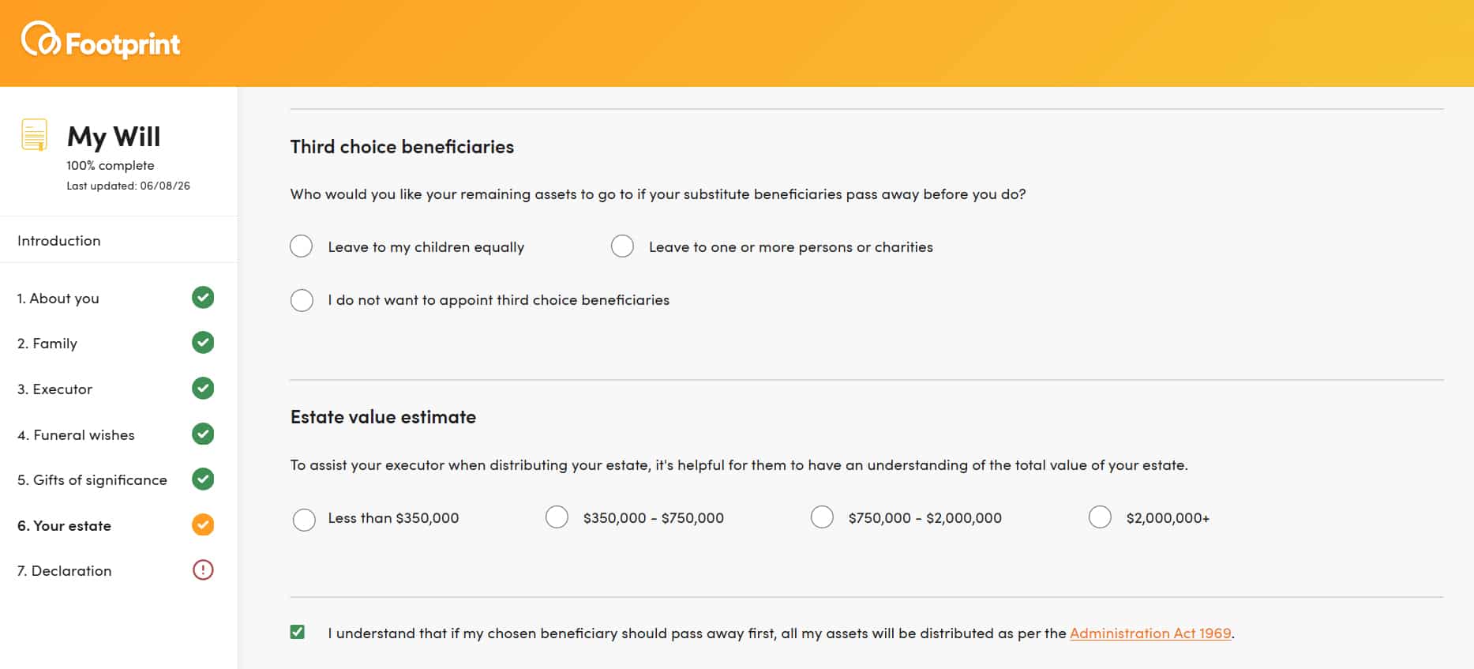
Task: Click the My Will document icon
Action: [34, 135]
